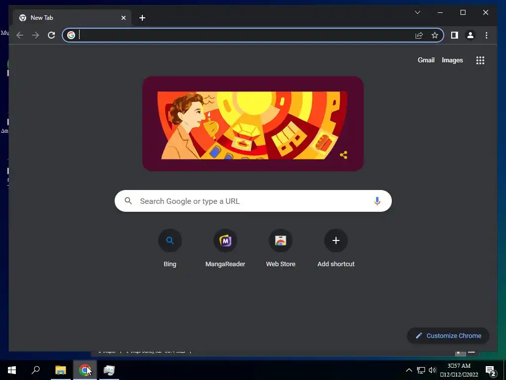
Task: Open the side panel icon
Action: 455,35
